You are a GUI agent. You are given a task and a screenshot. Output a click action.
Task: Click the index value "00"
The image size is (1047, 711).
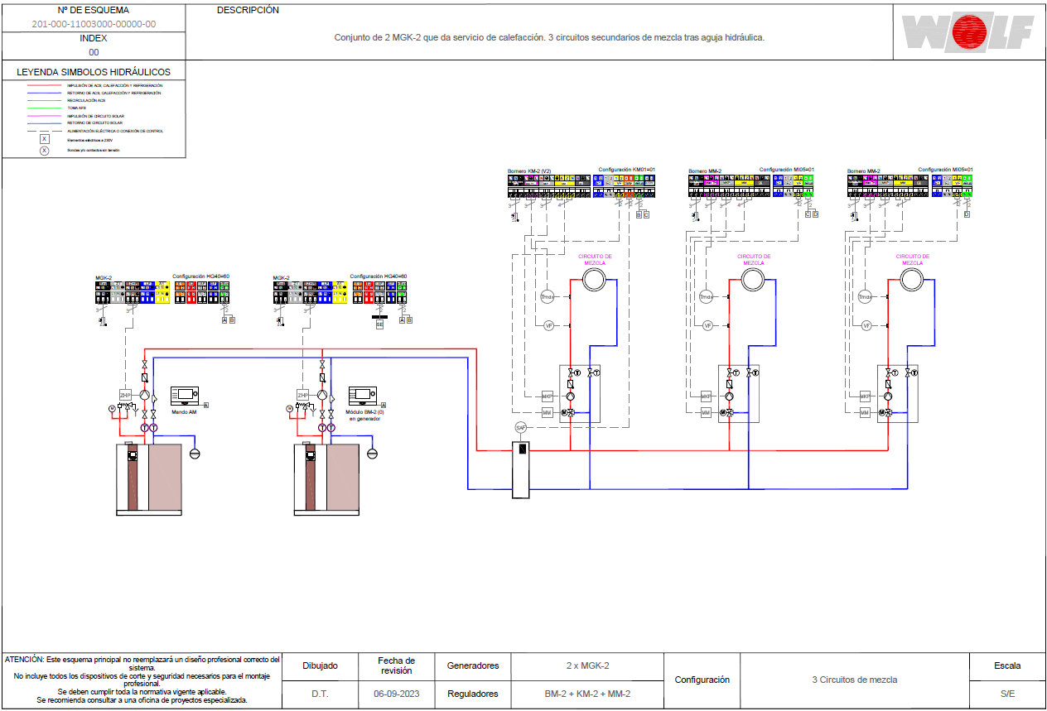coord(94,51)
